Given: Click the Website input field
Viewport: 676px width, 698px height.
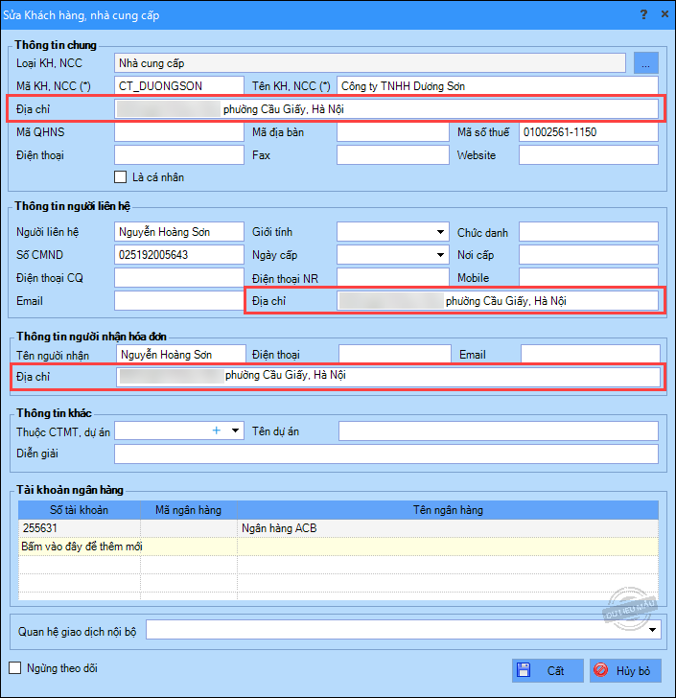Looking at the screenshot, I should coord(589,155).
